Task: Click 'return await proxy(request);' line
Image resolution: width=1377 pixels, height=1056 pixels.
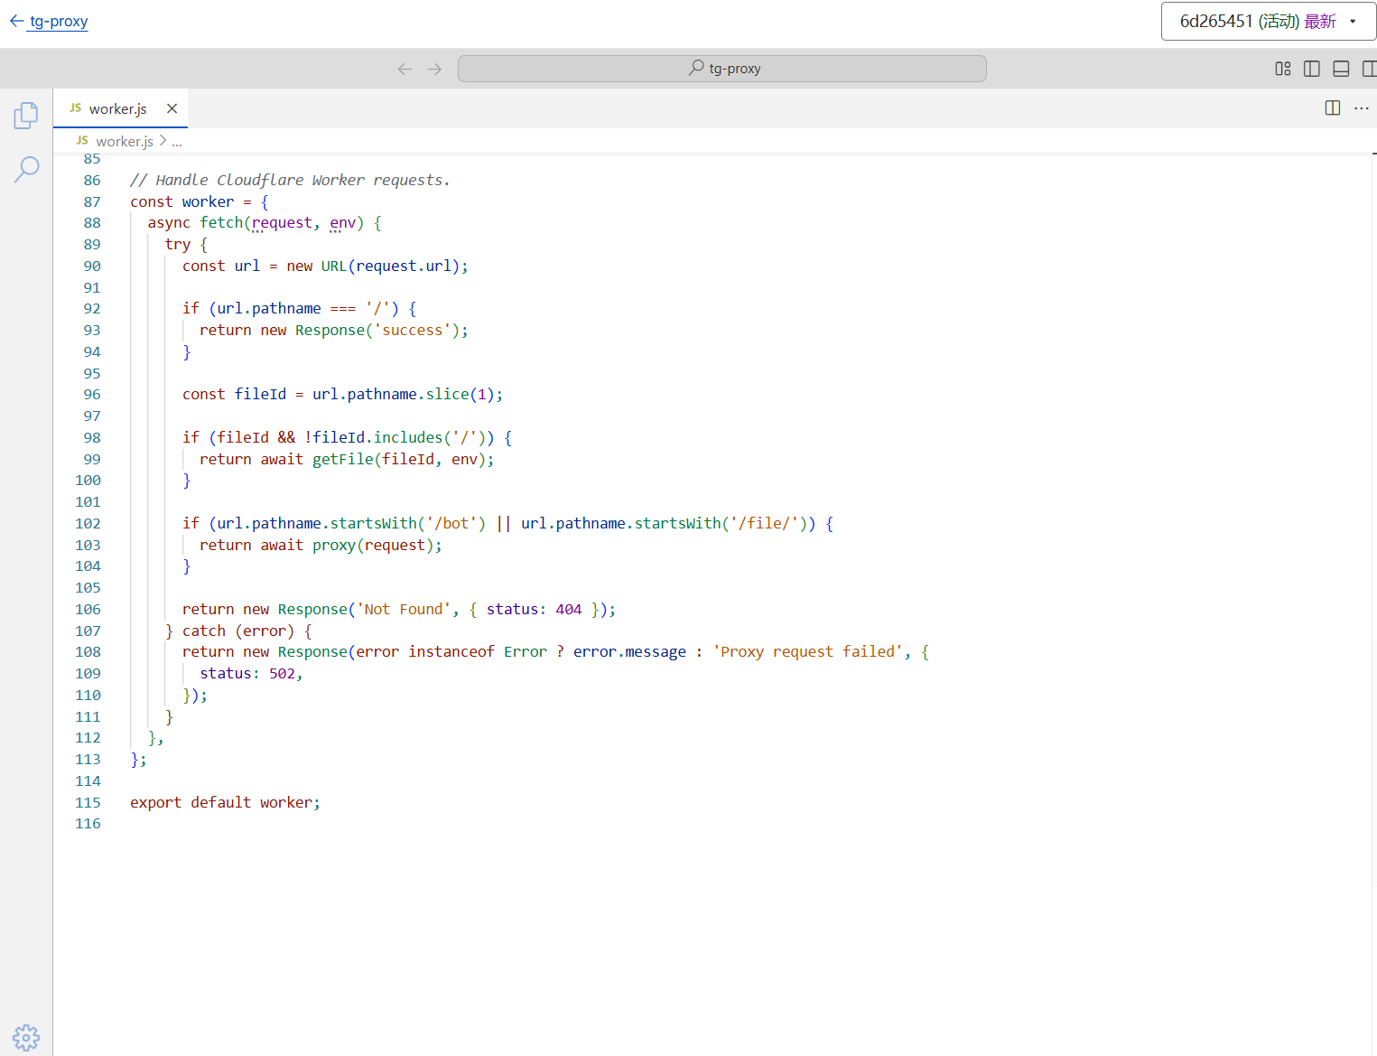Action: point(321,545)
